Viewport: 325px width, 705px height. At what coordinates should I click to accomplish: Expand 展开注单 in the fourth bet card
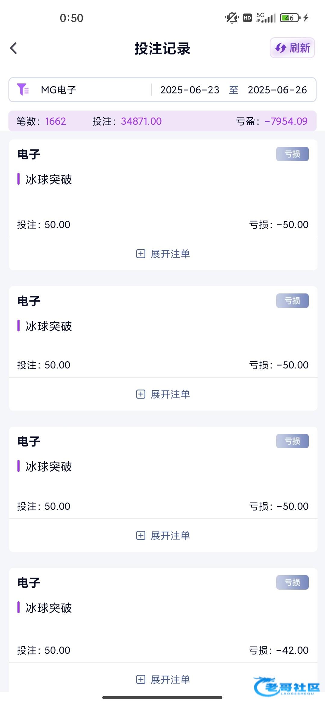click(170, 679)
